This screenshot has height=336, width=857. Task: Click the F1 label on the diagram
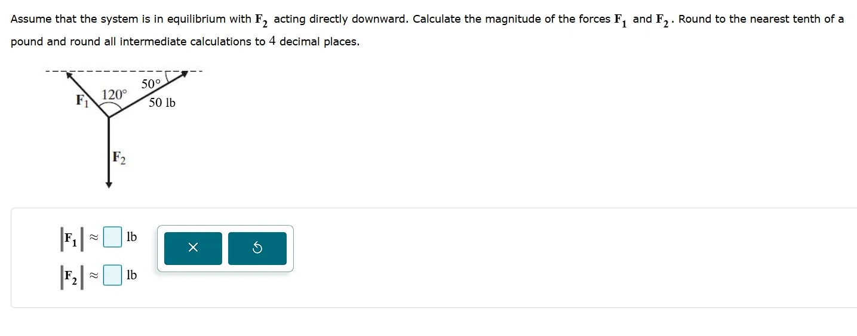pos(82,100)
